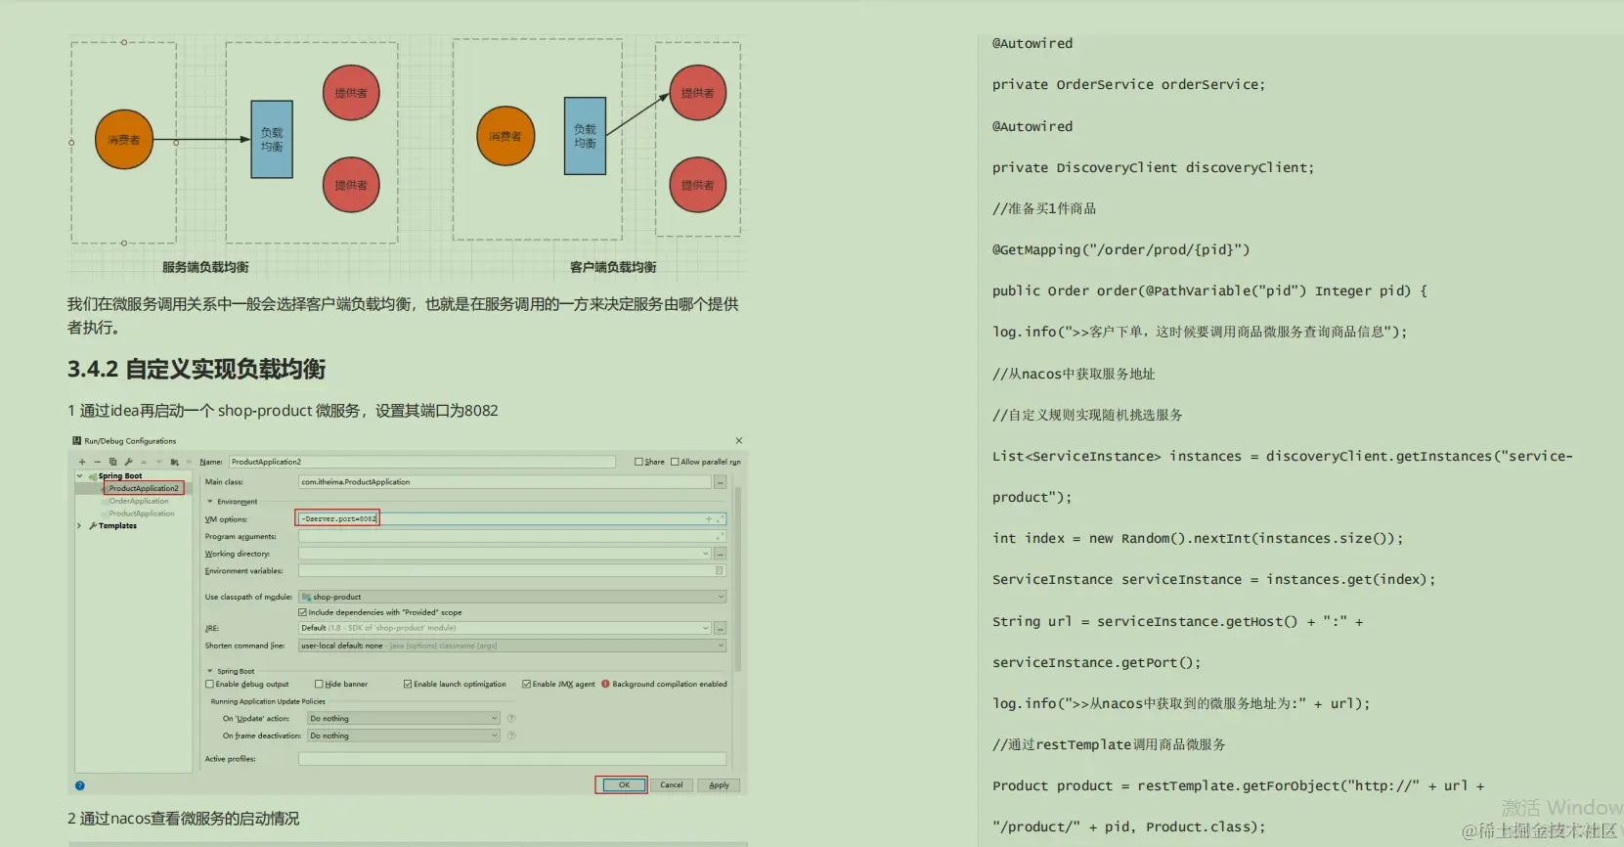Select OrderApplication in the configuration tree
The image size is (1624, 847).
tap(139, 501)
